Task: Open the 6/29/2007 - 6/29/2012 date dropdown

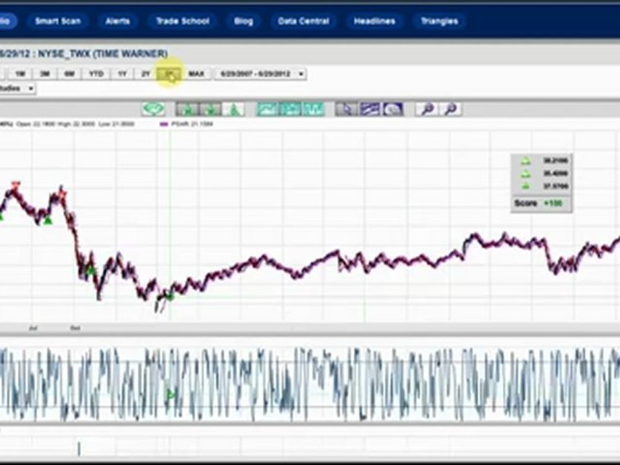Action: pyautogui.click(x=260, y=74)
